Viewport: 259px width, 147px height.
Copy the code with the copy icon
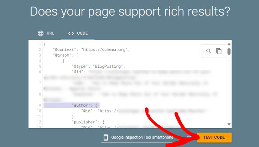point(219,51)
